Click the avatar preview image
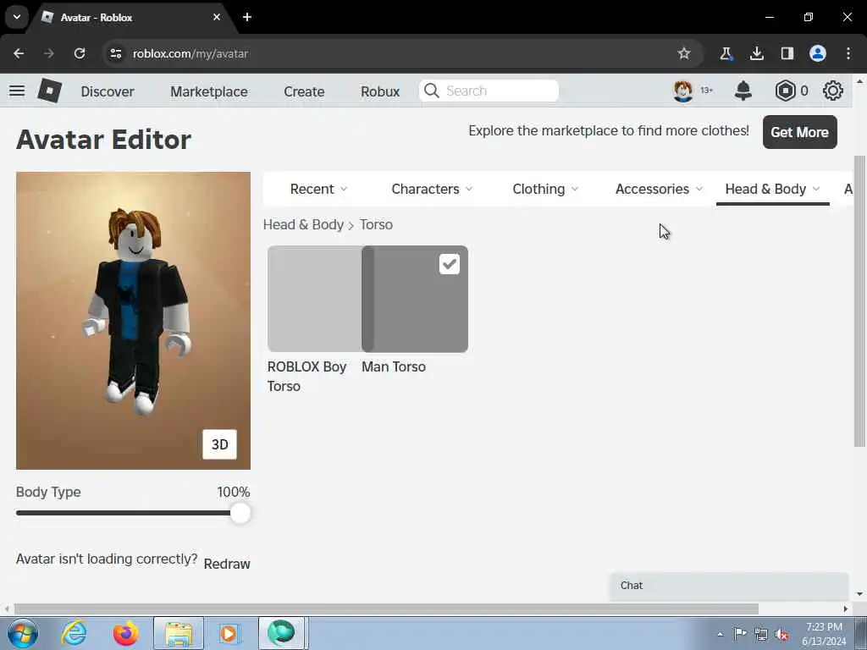This screenshot has height=650, width=867. coord(133,321)
